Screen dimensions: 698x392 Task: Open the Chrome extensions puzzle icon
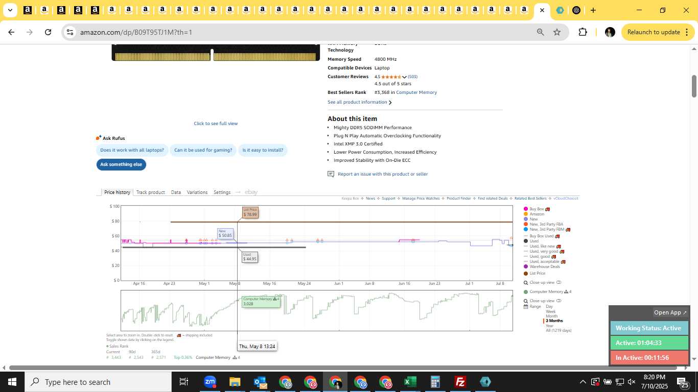click(x=583, y=32)
